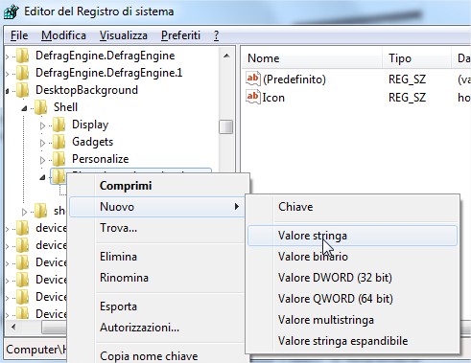Viewport: 471px width, 363px height.
Task: Open the Modifica menu
Action: click(x=63, y=35)
